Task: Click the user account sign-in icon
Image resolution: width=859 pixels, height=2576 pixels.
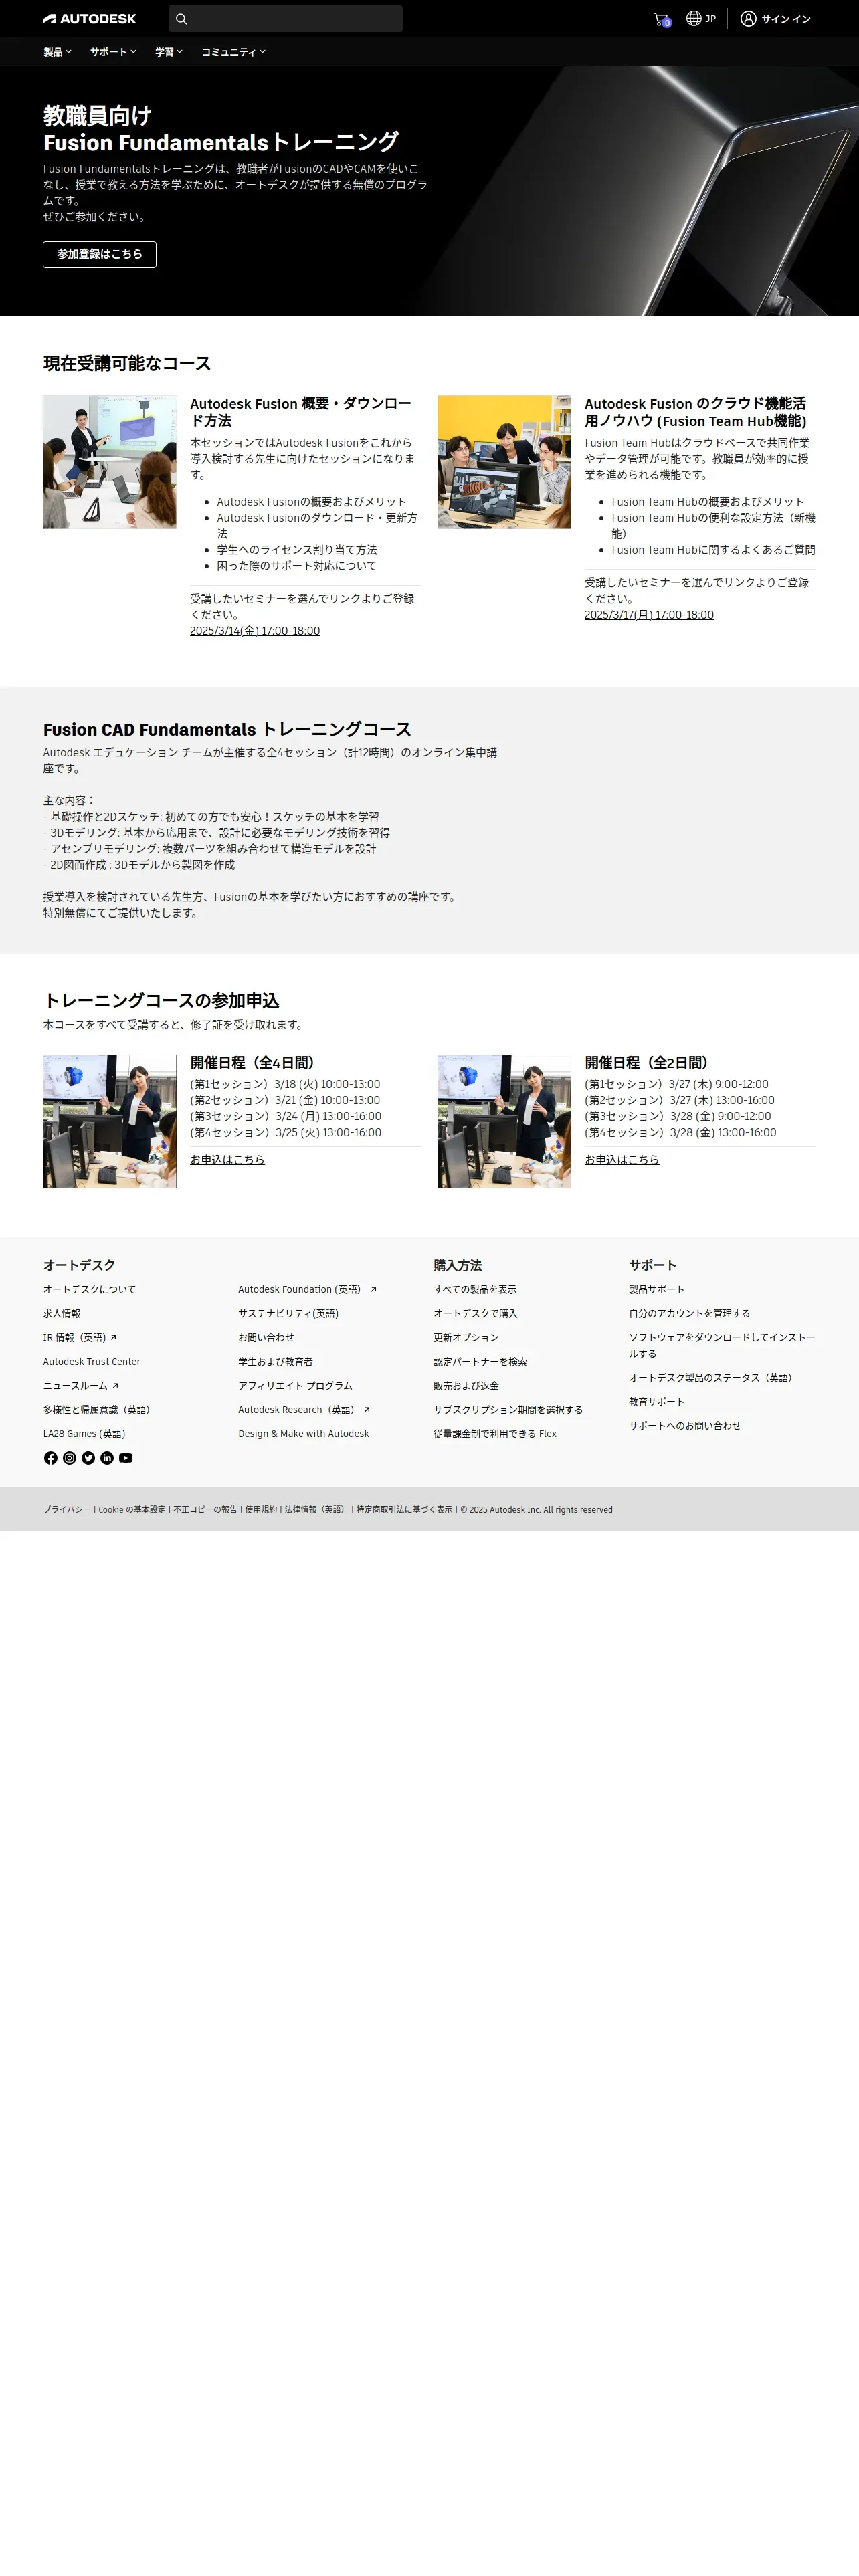Action: pyautogui.click(x=748, y=19)
